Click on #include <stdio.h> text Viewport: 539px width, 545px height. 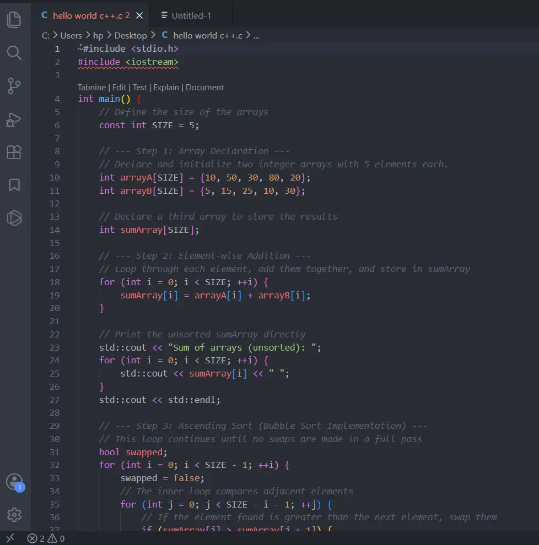tap(131, 48)
